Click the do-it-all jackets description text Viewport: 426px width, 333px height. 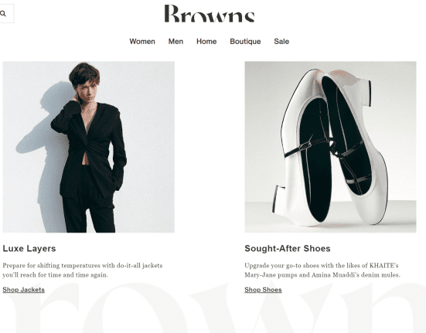coord(83,270)
